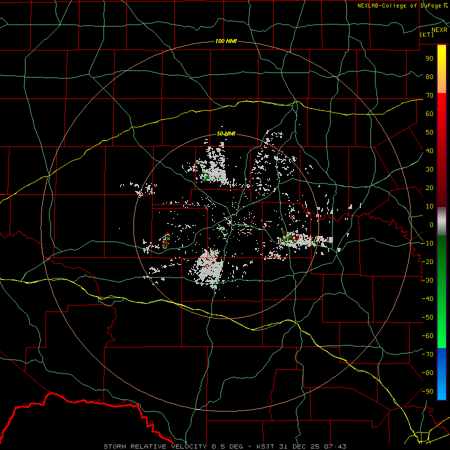Click the positive 80 knot scale label
The height and width of the screenshot is (450, 450).
click(x=429, y=77)
